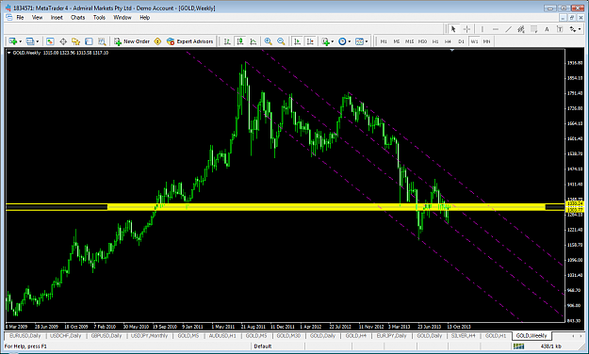Select the Equidistant Channel tool
Viewport: 589px width, 354px height.
click(521, 29)
